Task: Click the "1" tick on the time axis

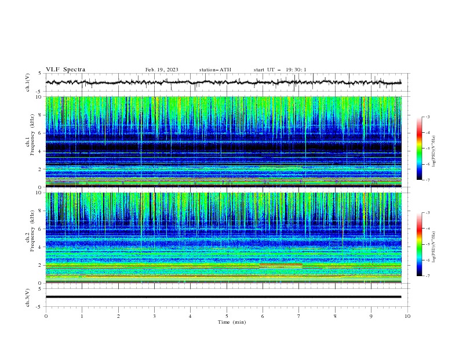Action: click(x=82, y=316)
